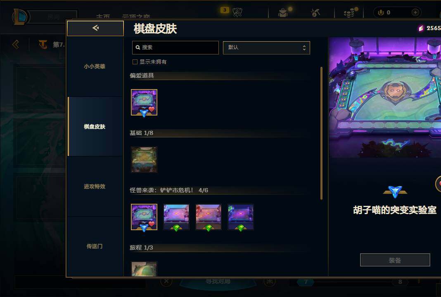This screenshot has height=297, width=441.
Task: Click the back arrow button above the sidebar
Action: point(95,28)
